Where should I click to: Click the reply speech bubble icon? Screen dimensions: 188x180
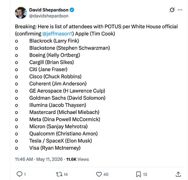(19, 174)
